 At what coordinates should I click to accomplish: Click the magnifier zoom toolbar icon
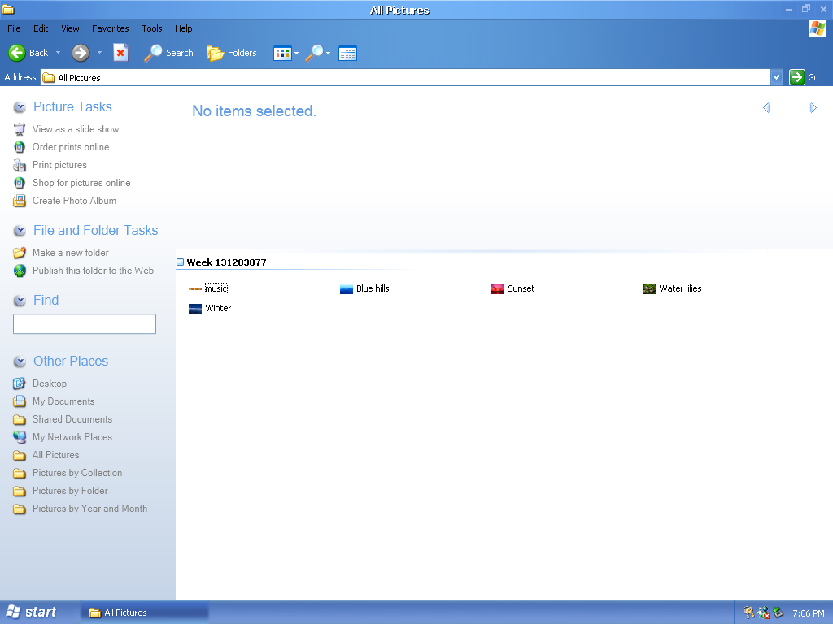tap(315, 53)
